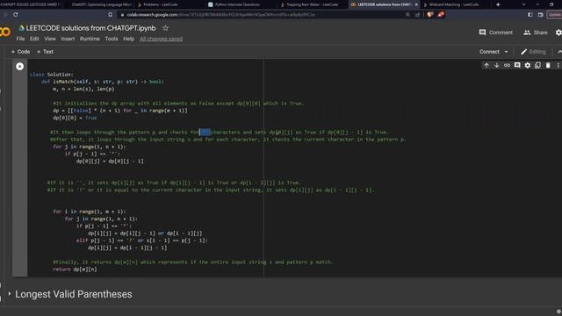Run the code cell with play button
562x316 pixels.
pyautogui.click(x=19, y=67)
